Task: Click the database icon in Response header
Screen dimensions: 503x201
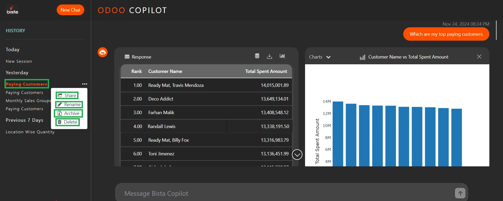Action: click(257, 56)
